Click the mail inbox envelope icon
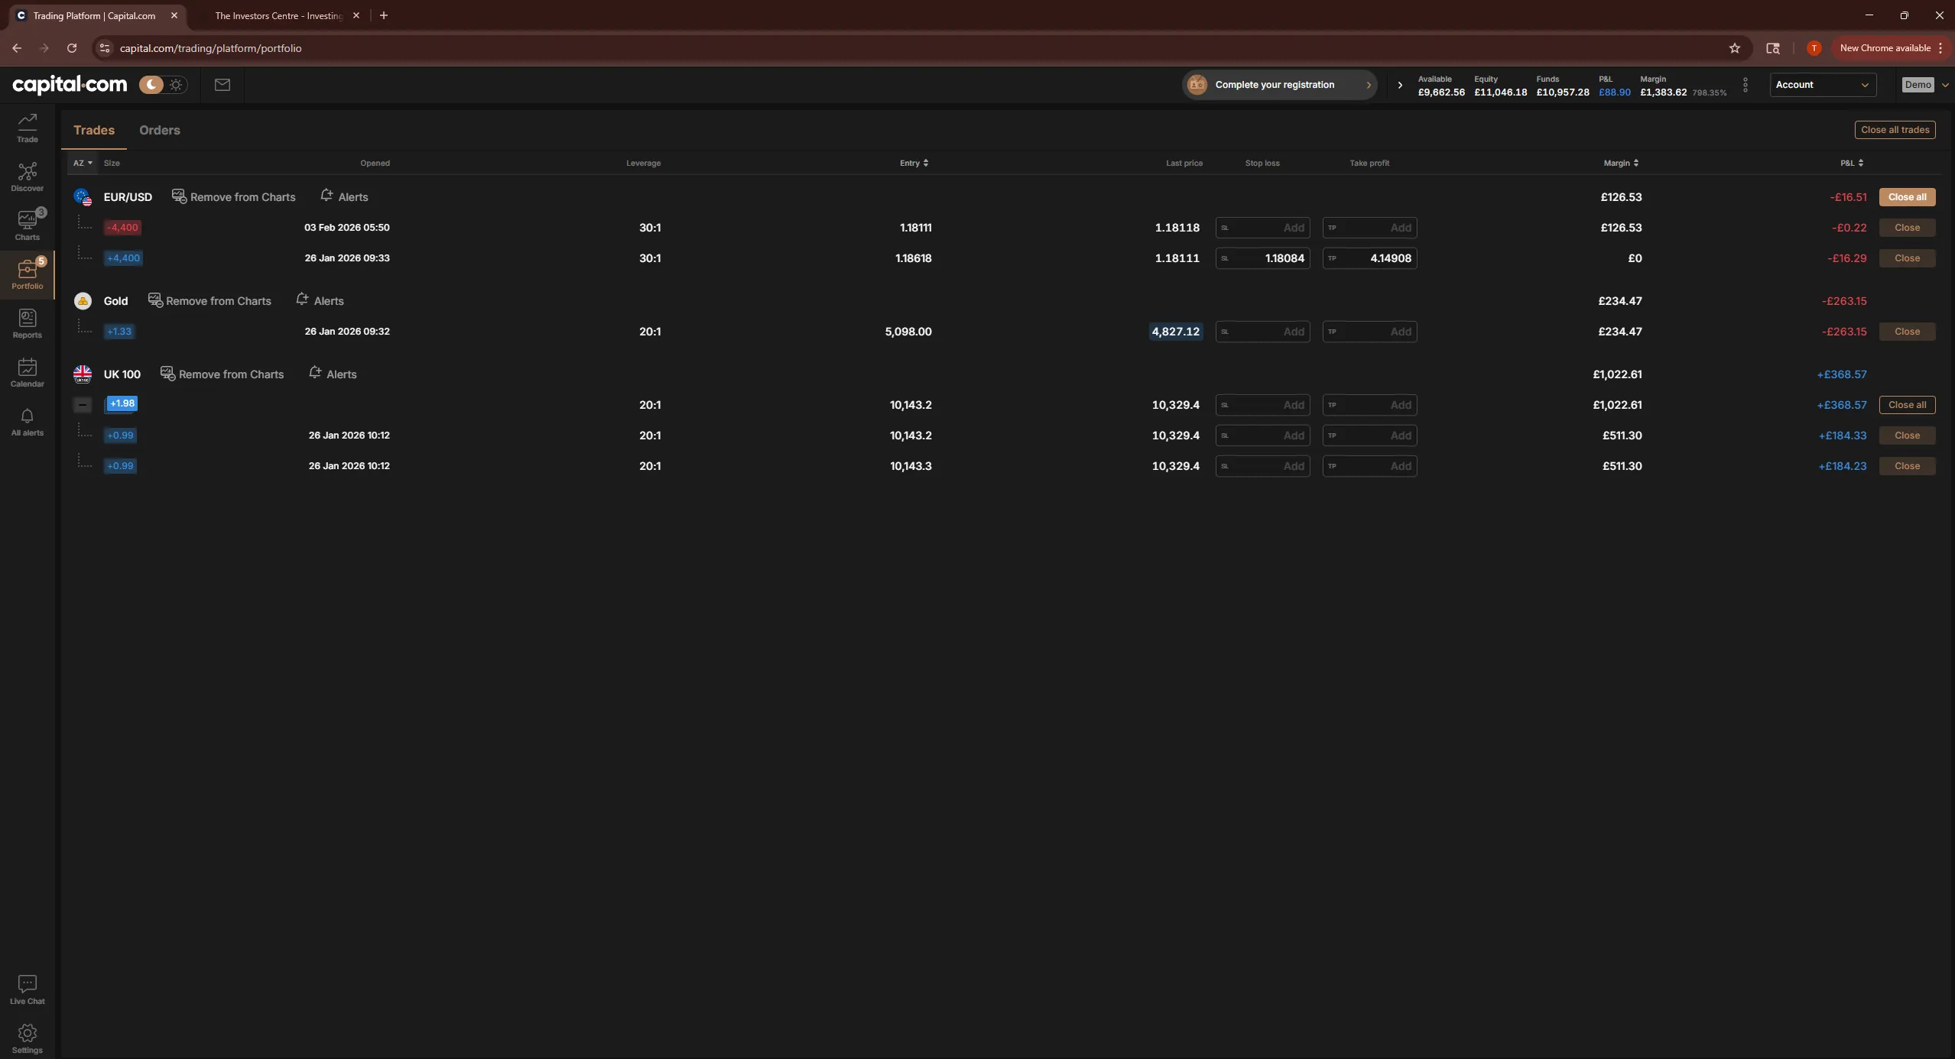 click(x=222, y=85)
